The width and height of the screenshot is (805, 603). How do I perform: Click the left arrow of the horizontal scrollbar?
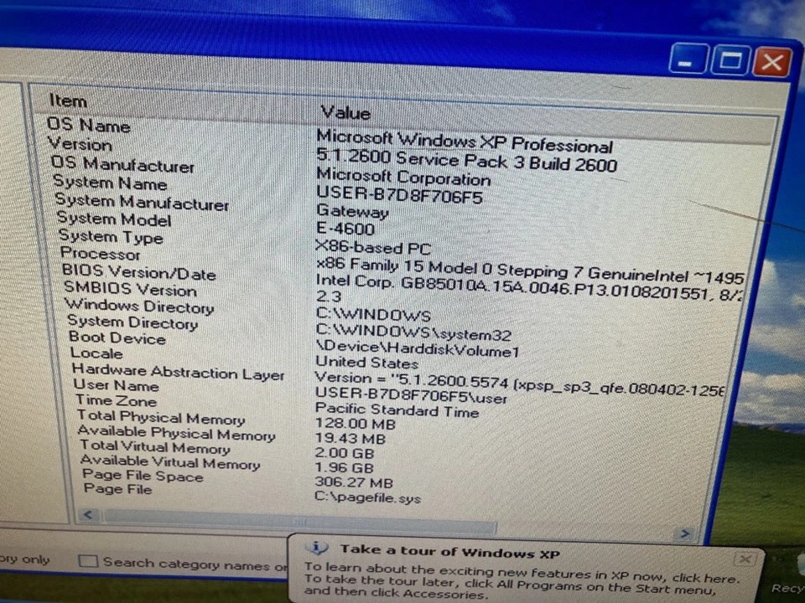coord(89,514)
